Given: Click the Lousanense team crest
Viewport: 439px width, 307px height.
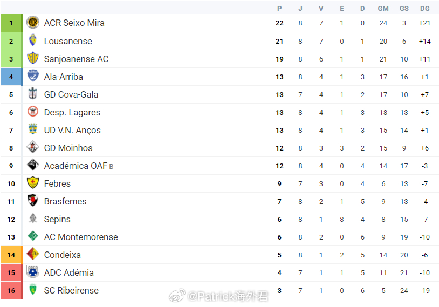Looking at the screenshot, I should point(33,40).
